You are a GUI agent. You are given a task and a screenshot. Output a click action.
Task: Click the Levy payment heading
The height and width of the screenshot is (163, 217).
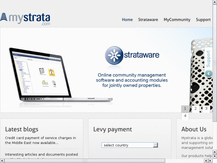pos(113,129)
